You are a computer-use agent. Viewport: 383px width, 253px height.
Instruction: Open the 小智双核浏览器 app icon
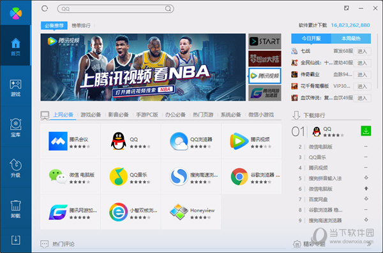119,212
